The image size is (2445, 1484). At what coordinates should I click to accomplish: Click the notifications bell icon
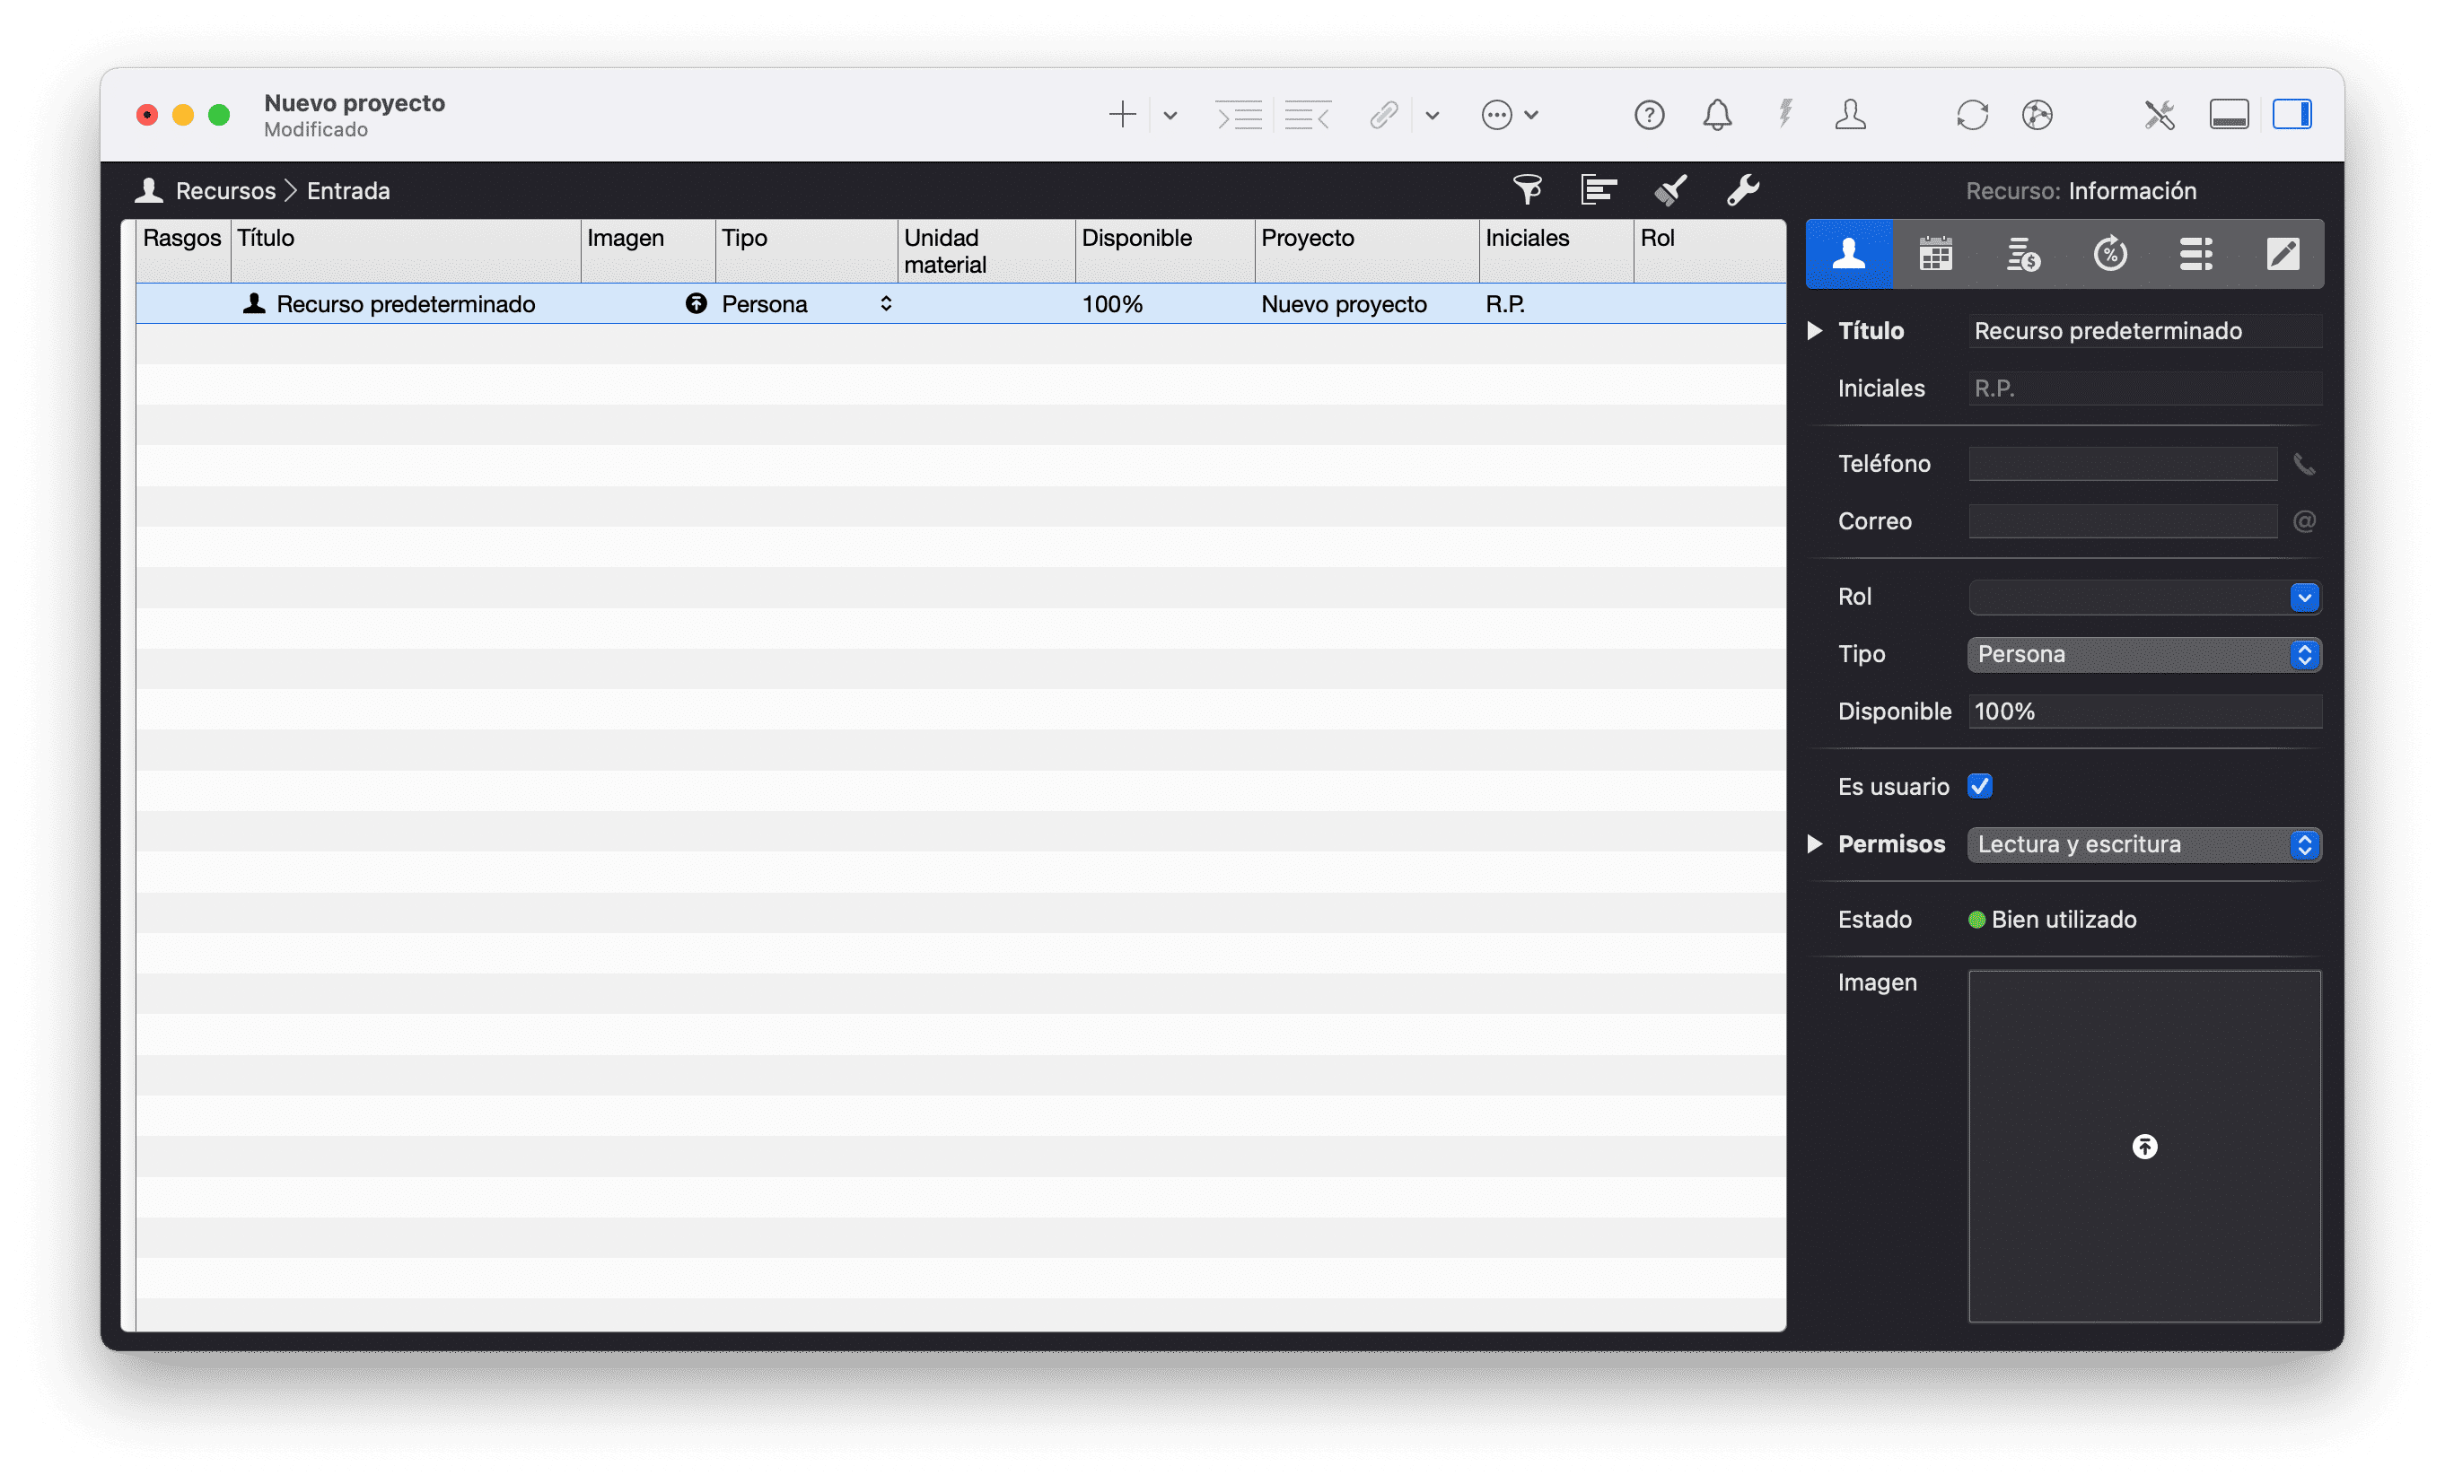[1717, 115]
